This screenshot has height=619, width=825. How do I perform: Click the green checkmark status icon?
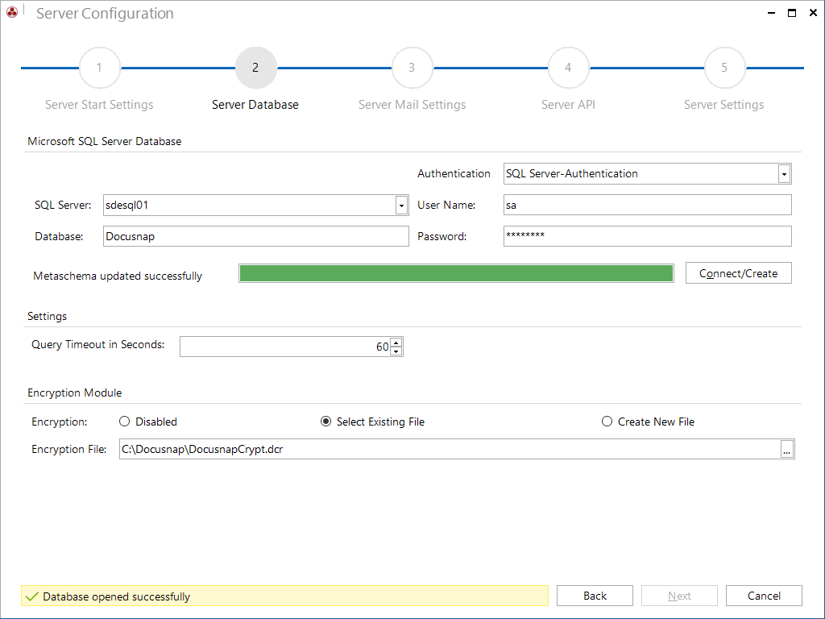pos(32,596)
